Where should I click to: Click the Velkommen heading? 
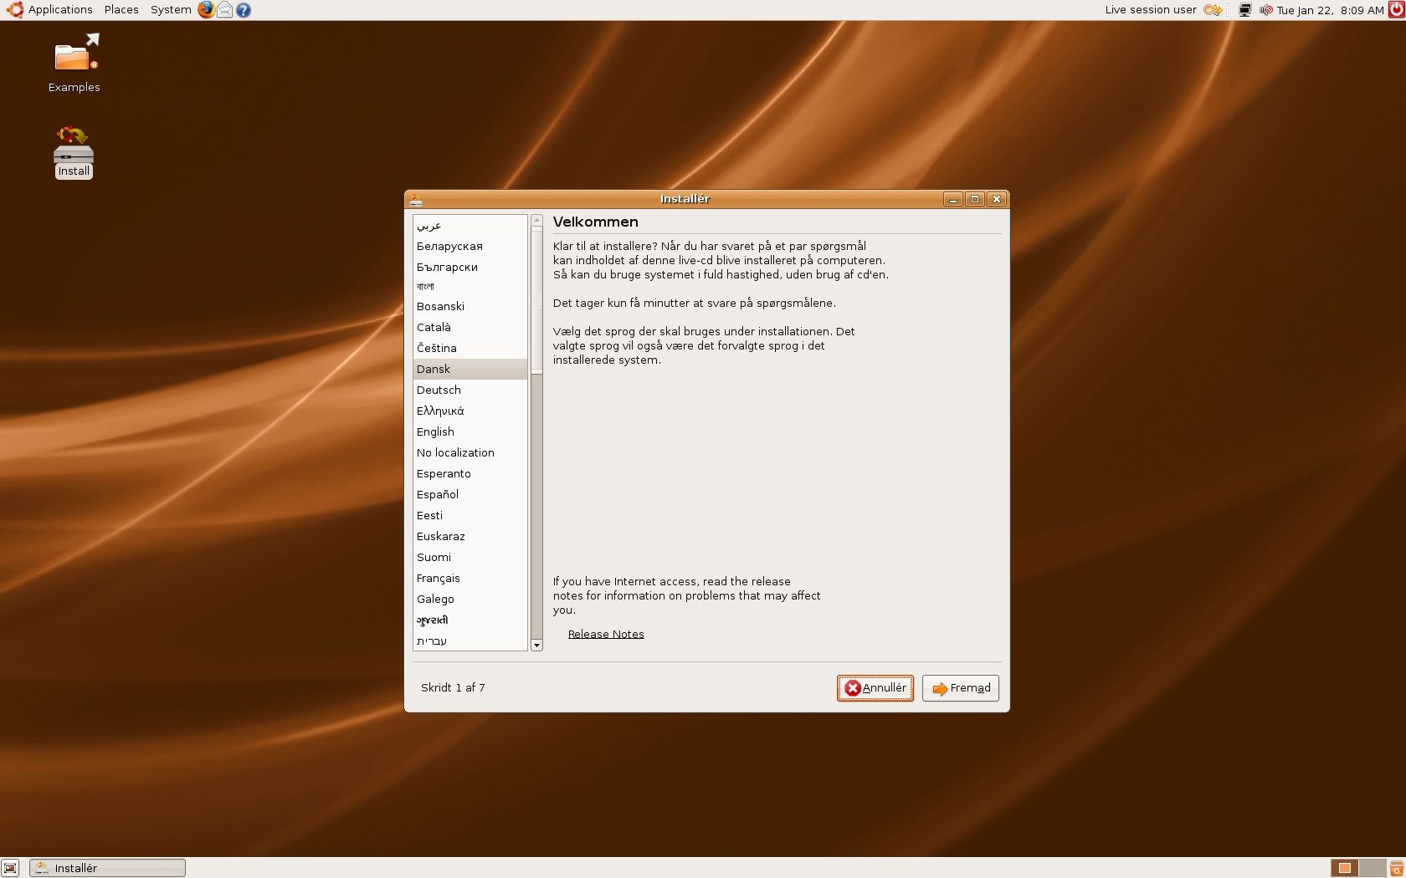point(596,222)
